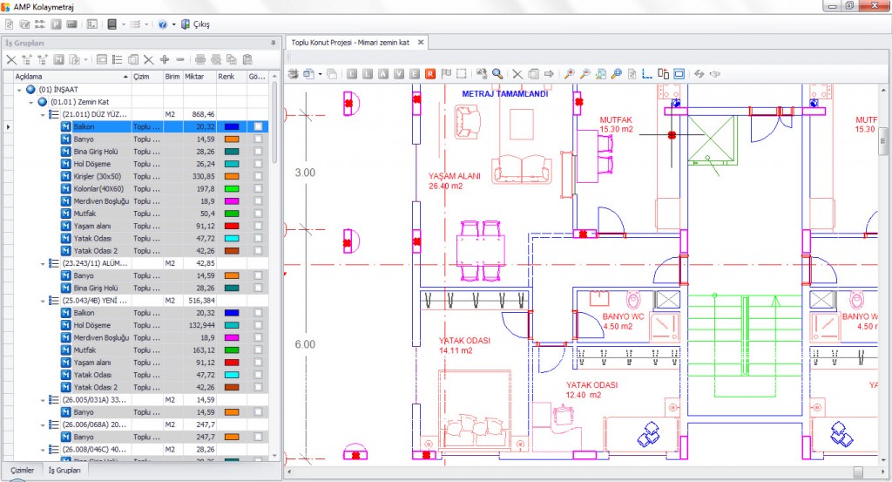
Task: Pin the İş Grupları panel
Action: (x=273, y=42)
